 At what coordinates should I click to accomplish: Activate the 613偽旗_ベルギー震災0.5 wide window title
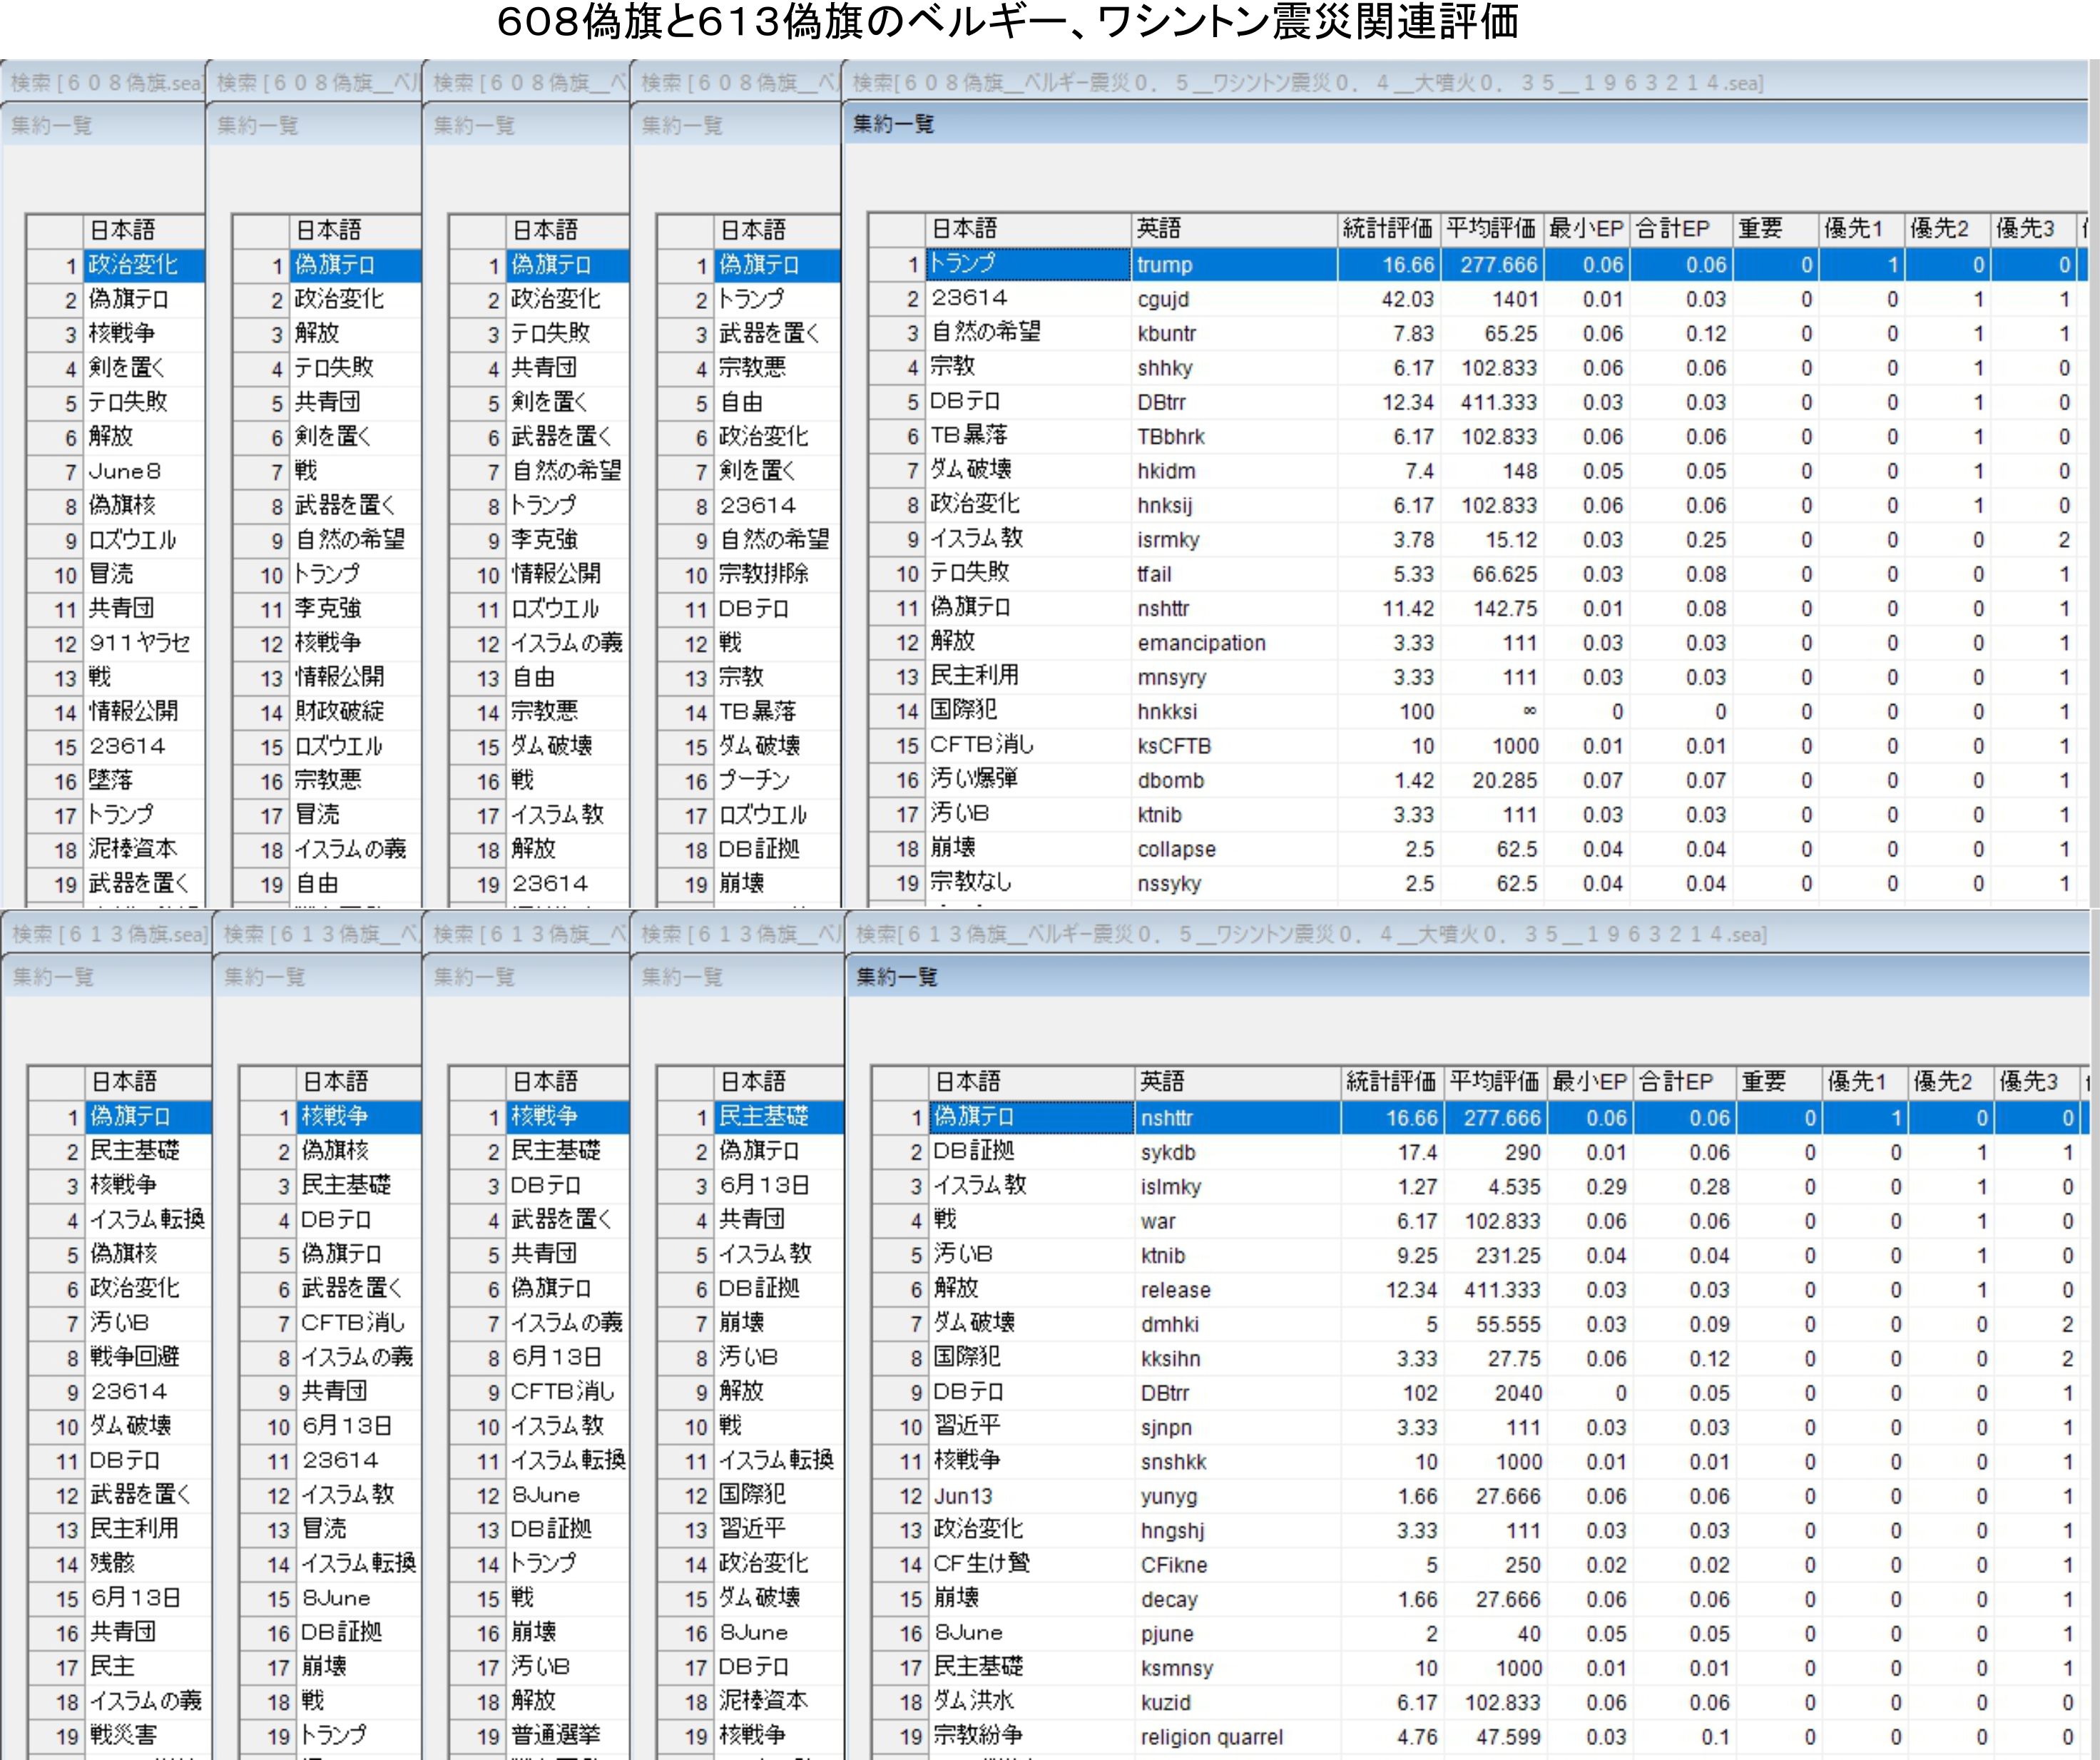[1311, 934]
